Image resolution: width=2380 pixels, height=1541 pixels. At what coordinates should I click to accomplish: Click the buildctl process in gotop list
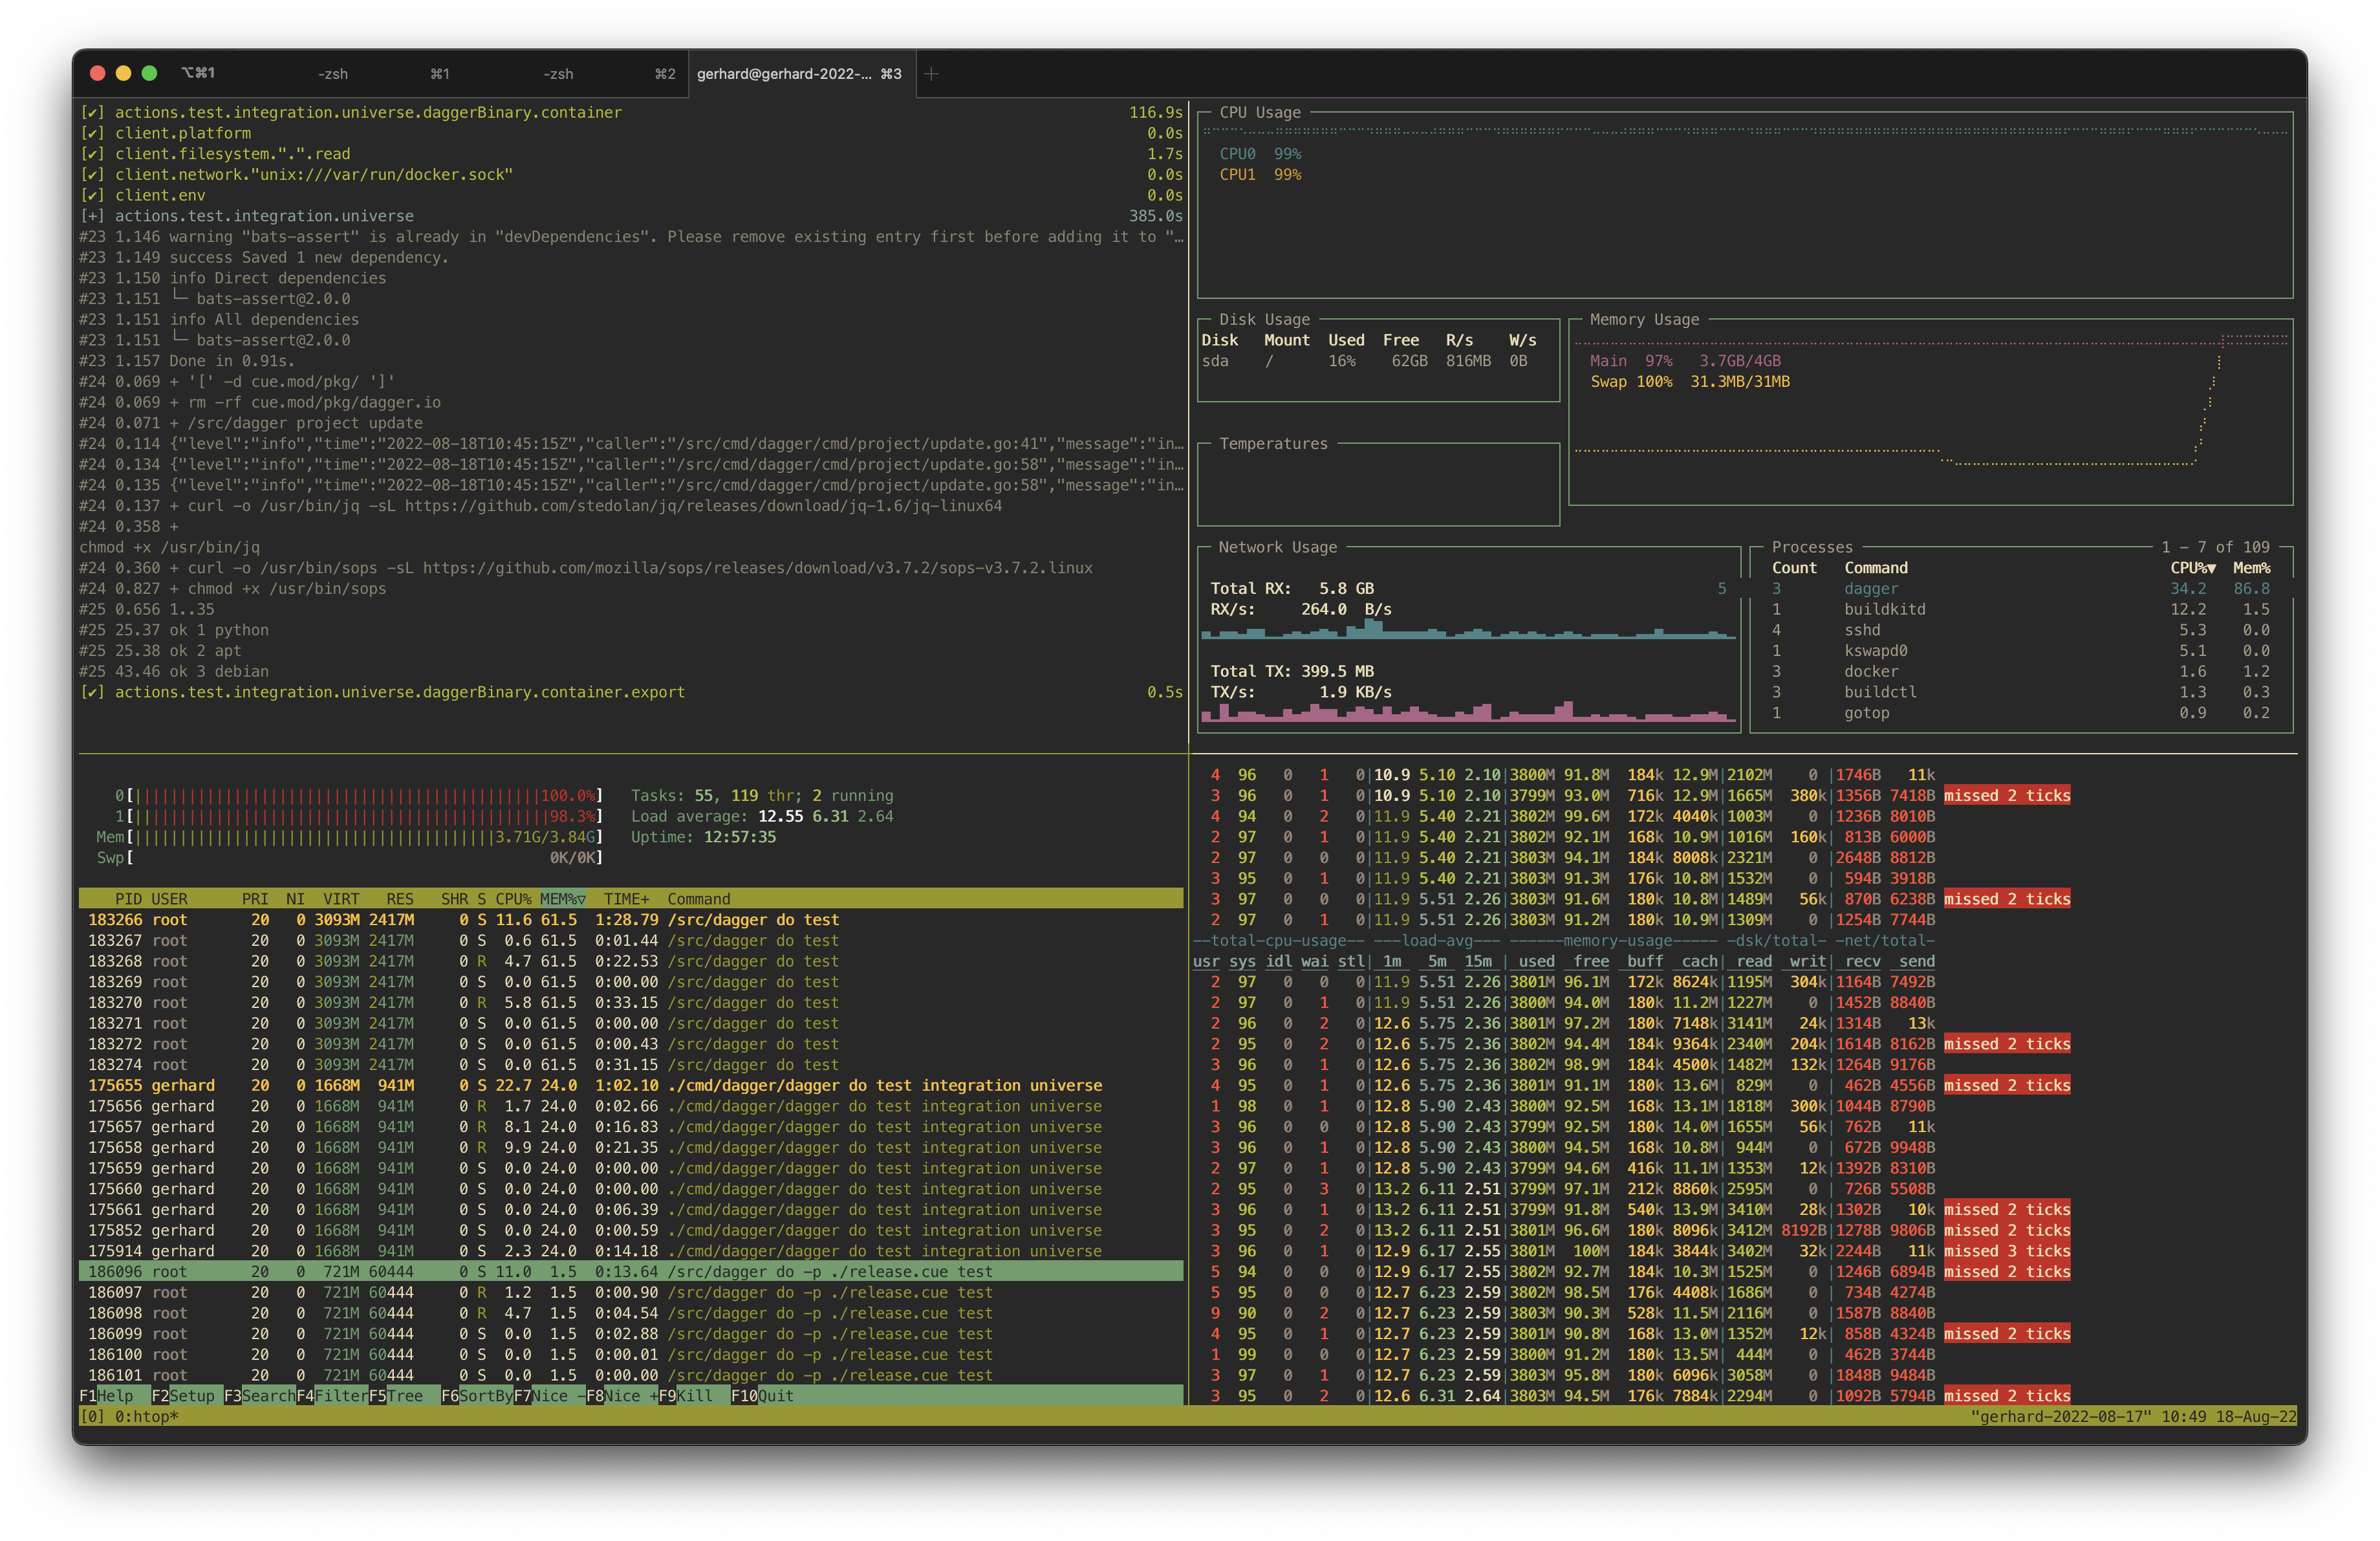[2020, 692]
